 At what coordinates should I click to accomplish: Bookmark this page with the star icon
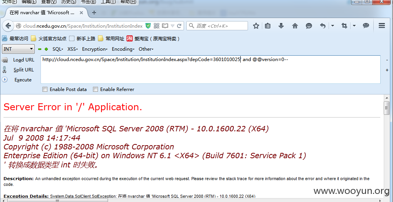(256, 26)
